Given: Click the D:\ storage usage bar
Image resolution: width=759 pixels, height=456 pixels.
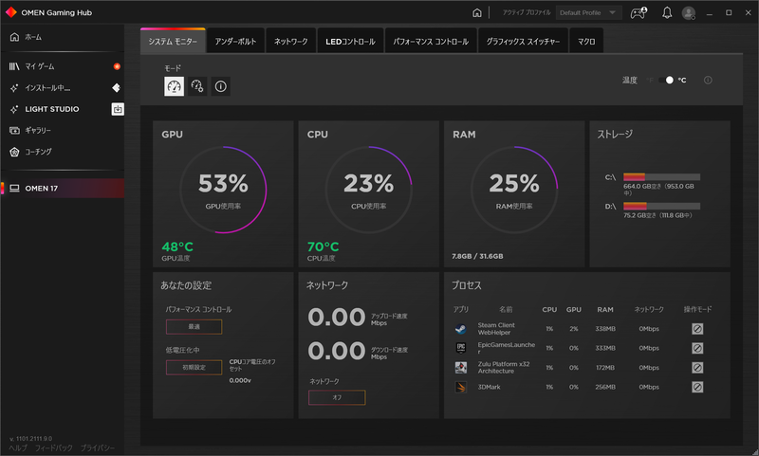Looking at the screenshot, I should pyautogui.click(x=661, y=206).
